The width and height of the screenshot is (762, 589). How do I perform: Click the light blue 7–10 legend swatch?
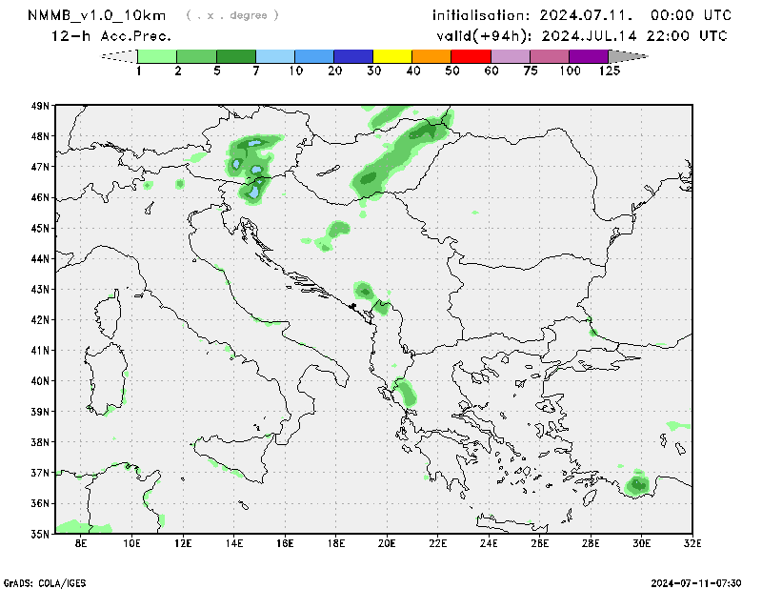click(x=275, y=56)
